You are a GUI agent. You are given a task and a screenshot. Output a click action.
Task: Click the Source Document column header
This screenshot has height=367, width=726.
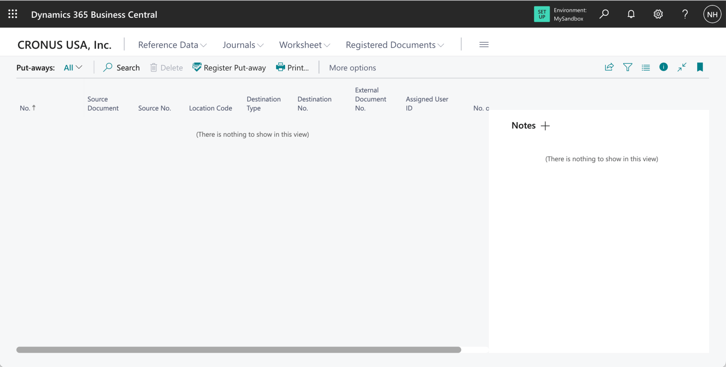[103, 104]
